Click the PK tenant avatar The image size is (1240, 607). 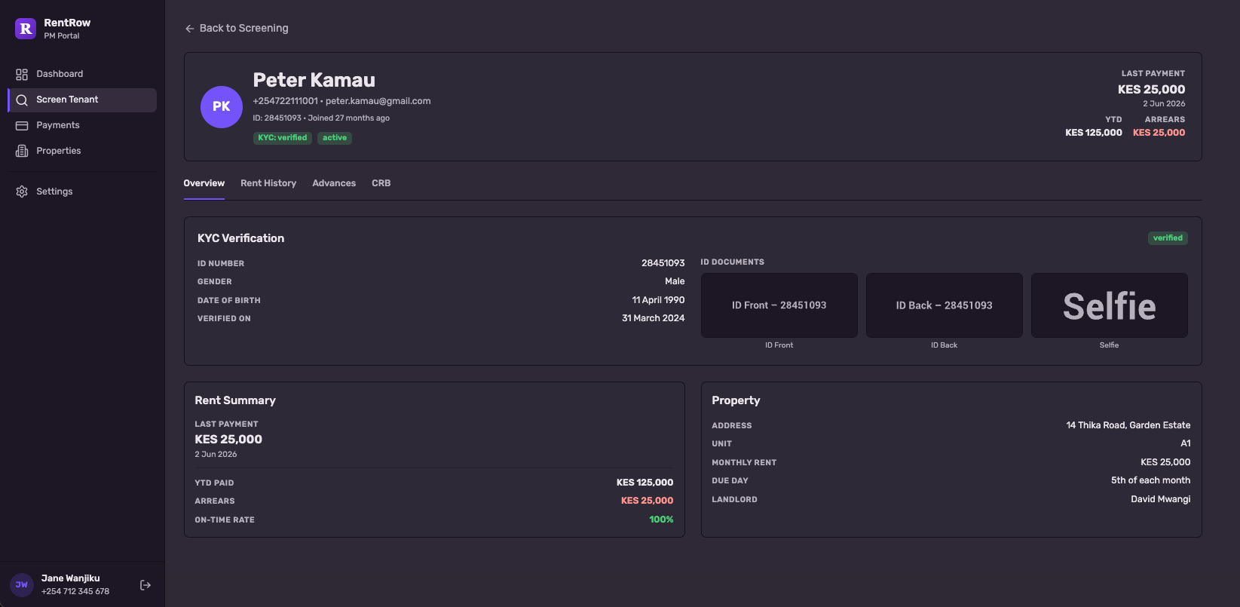tap(222, 106)
